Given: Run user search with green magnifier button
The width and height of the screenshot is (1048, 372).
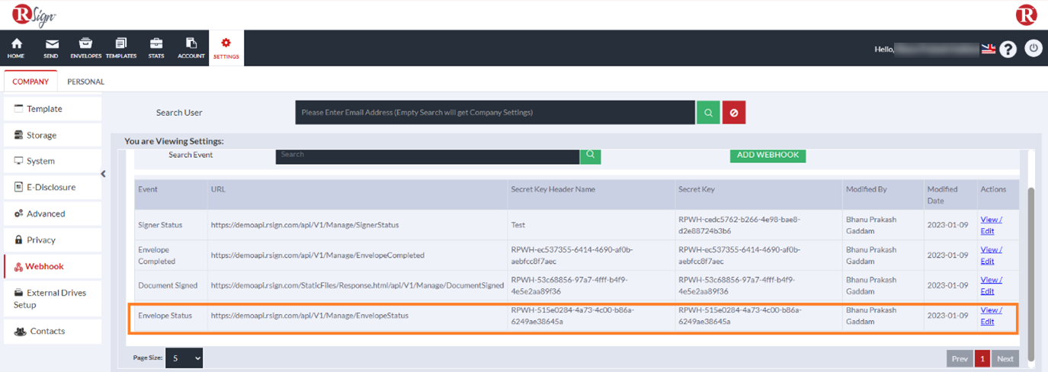Looking at the screenshot, I should coord(708,112).
